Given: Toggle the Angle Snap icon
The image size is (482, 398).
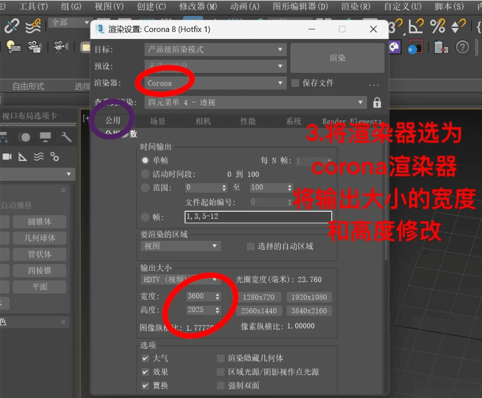Looking at the screenshot, I should click(416, 25).
